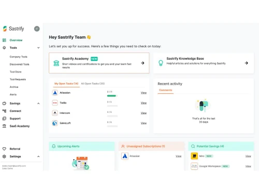Screen dimensions: 259x194
Task: Click the account email at sidebar bottom
Action: click(14, 166)
